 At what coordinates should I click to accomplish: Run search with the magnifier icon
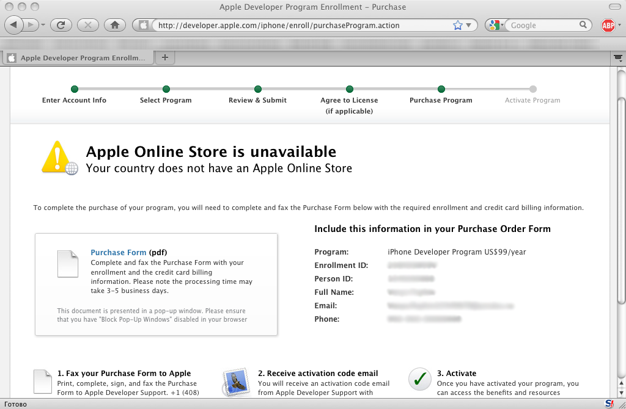tap(583, 25)
